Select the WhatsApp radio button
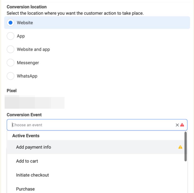194x193 pixels. pyautogui.click(x=10, y=76)
